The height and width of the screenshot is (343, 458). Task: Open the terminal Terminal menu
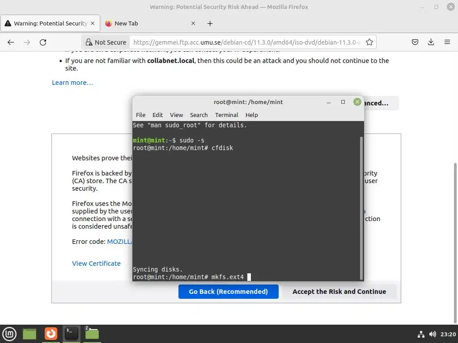coord(227,115)
